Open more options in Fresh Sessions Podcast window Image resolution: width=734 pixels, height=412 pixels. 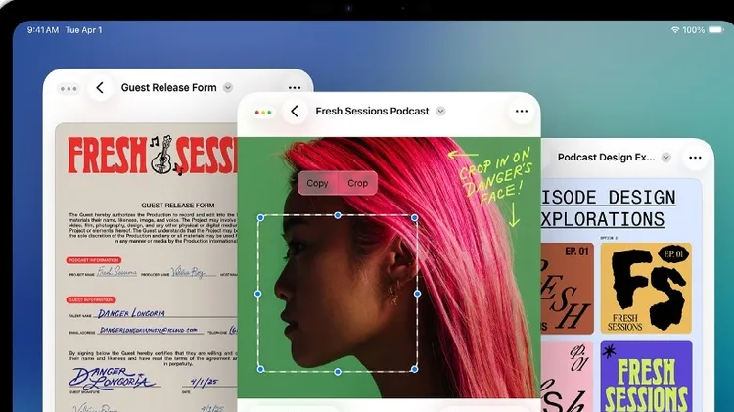pos(522,111)
